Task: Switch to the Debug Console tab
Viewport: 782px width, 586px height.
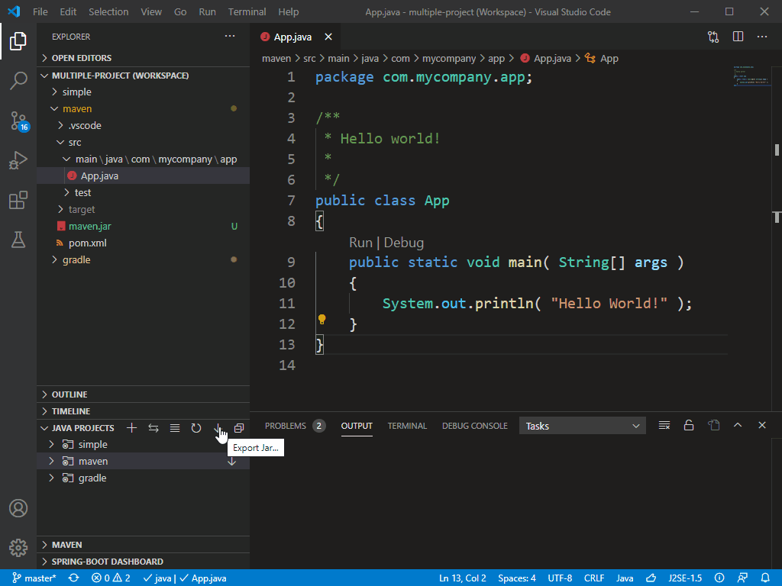Action: tap(474, 426)
